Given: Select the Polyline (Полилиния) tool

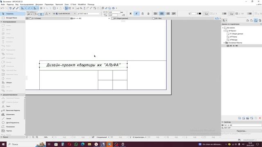Looking at the screenshot, I should (x=12, y=127).
